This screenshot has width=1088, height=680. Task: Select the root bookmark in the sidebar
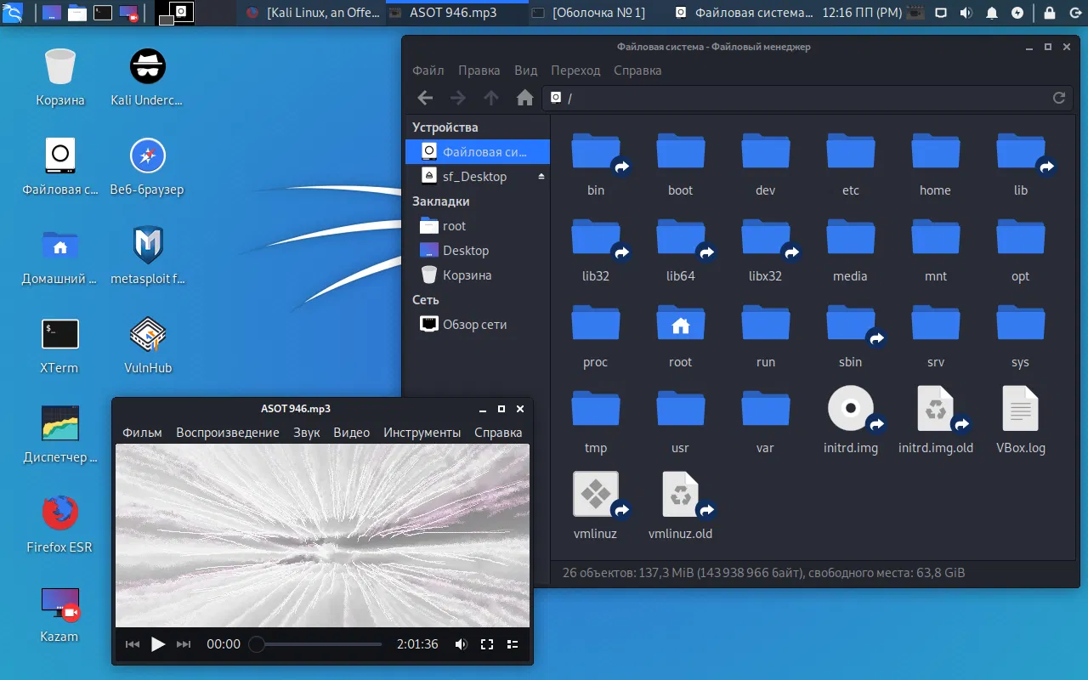(454, 226)
